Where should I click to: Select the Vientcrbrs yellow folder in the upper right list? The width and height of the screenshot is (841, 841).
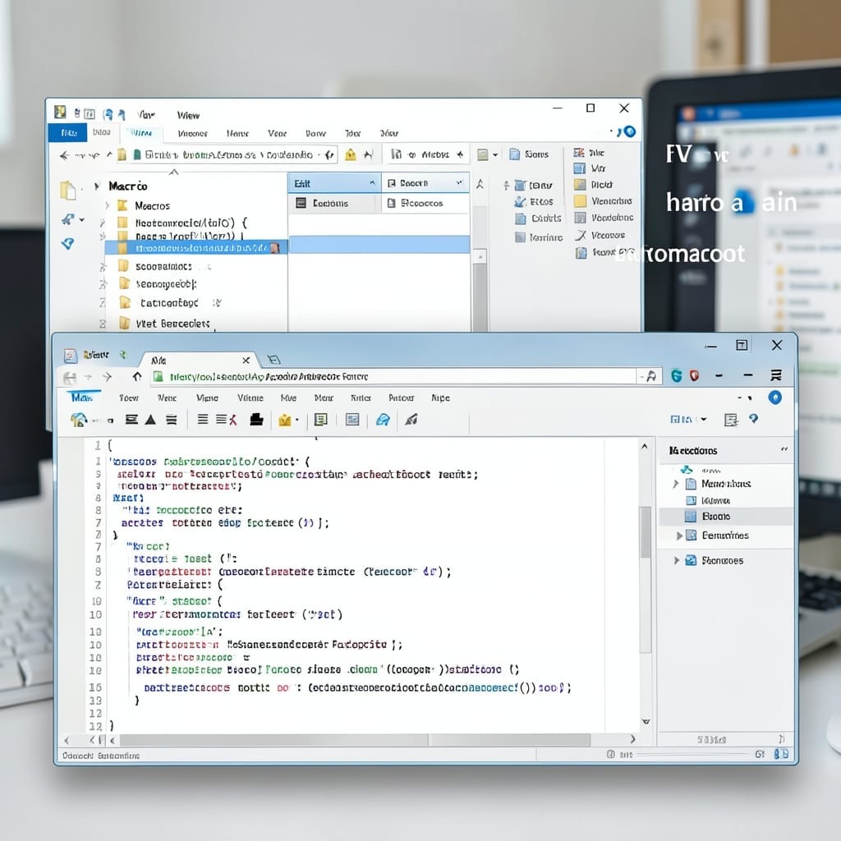tap(603, 201)
